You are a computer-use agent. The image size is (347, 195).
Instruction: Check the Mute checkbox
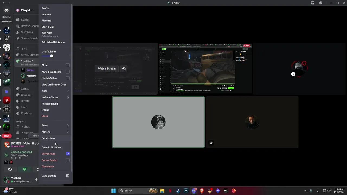point(68,65)
